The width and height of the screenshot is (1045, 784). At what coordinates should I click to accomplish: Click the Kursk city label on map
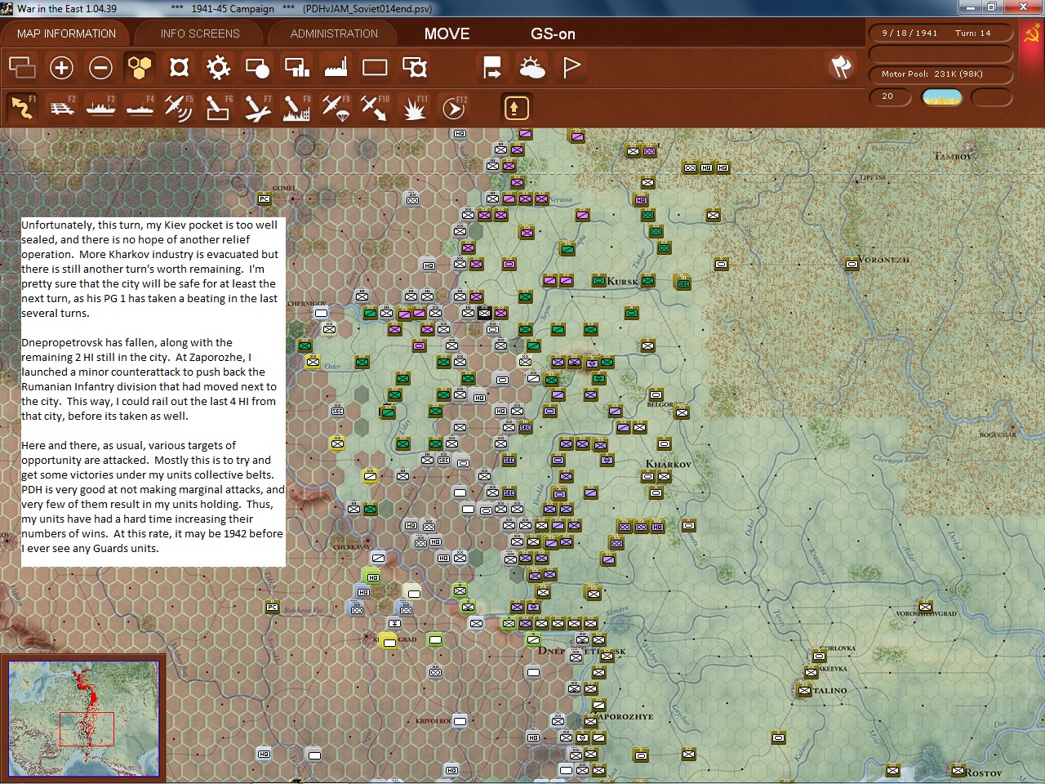[622, 281]
